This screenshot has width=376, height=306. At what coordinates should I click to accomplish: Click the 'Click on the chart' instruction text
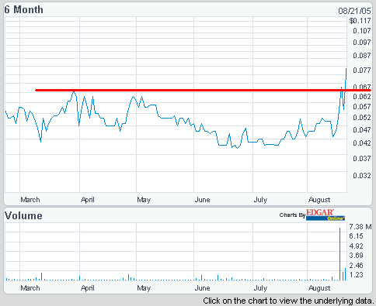click(288, 301)
